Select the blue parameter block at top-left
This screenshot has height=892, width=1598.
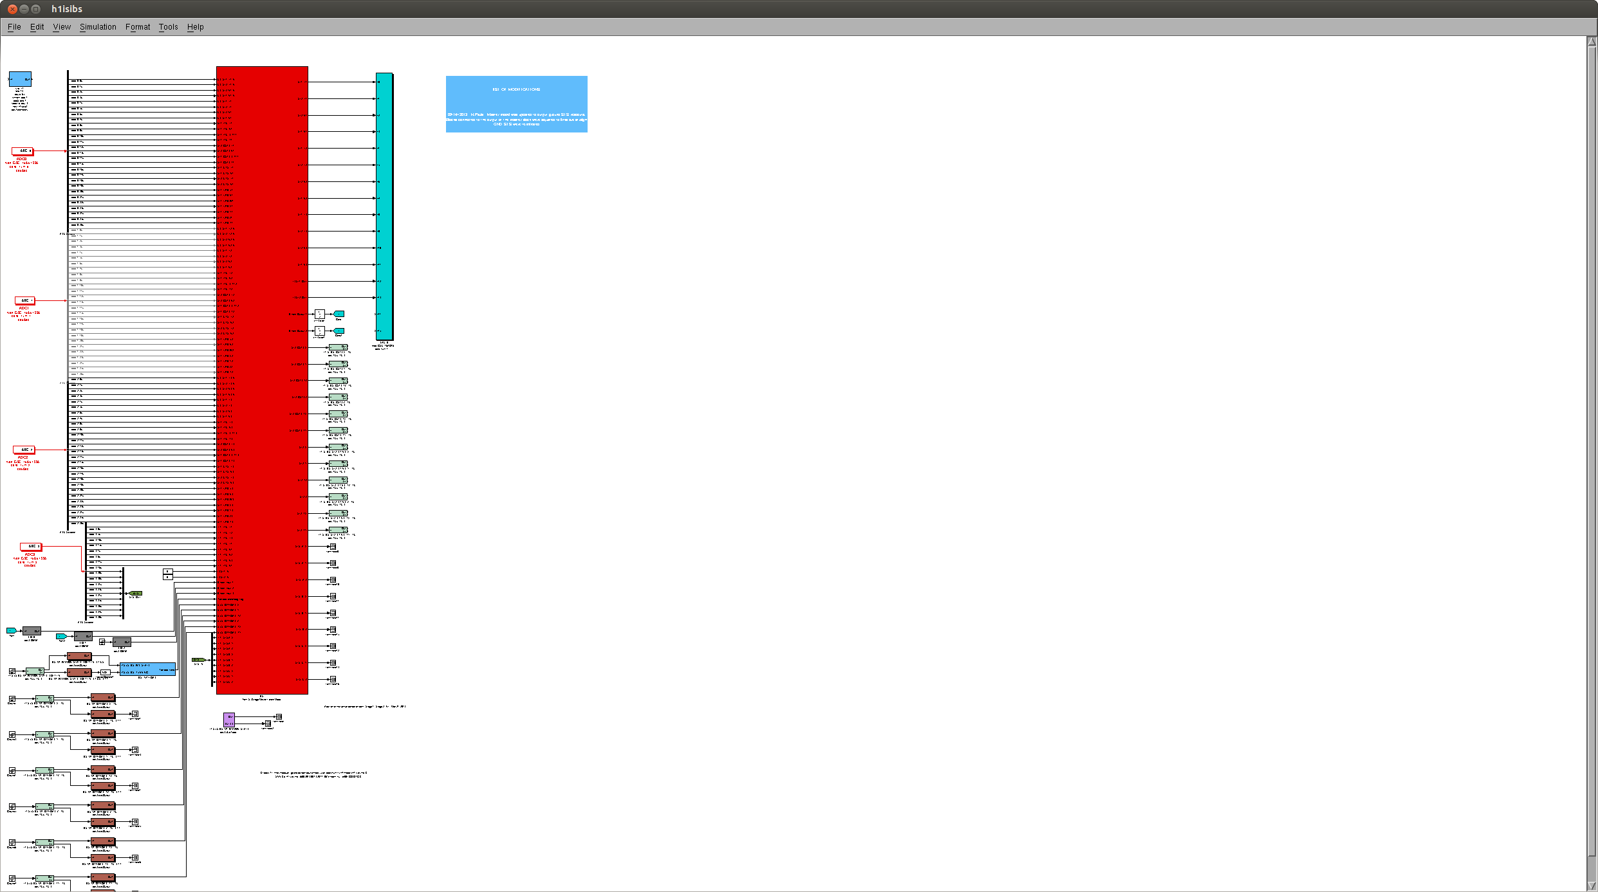click(20, 79)
